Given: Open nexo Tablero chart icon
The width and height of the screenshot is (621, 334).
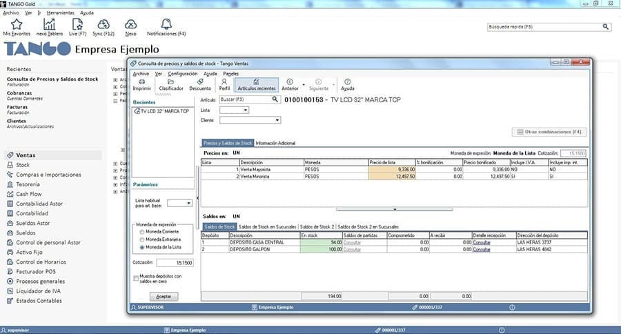Looking at the screenshot, I should (49, 25).
